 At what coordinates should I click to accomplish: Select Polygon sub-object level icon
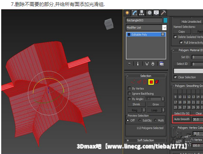[x=151, y=82]
